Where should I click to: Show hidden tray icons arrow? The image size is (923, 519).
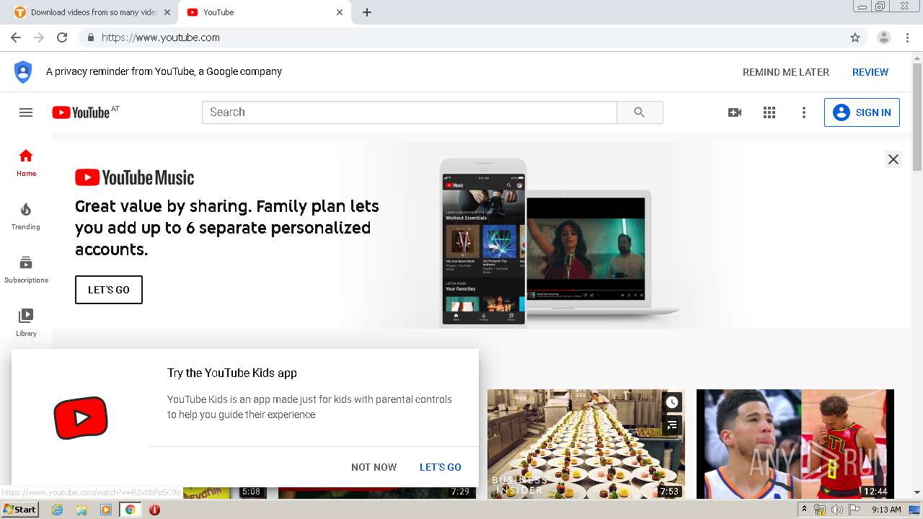tap(805, 510)
